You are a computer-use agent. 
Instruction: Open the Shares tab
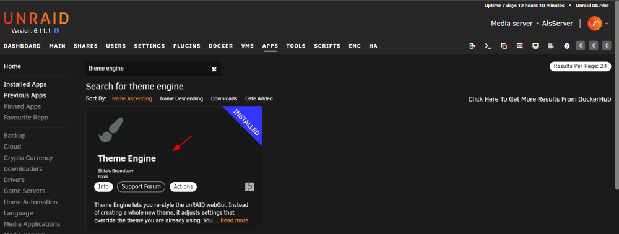coord(85,46)
